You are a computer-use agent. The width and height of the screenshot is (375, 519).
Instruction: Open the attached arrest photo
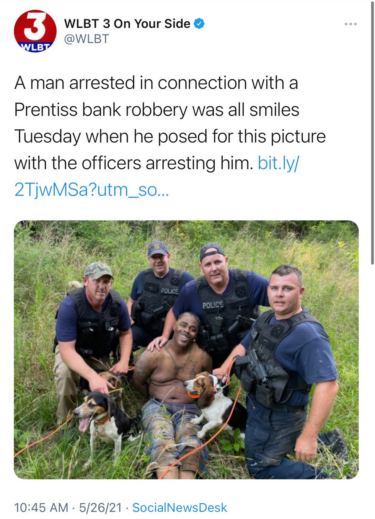click(186, 350)
